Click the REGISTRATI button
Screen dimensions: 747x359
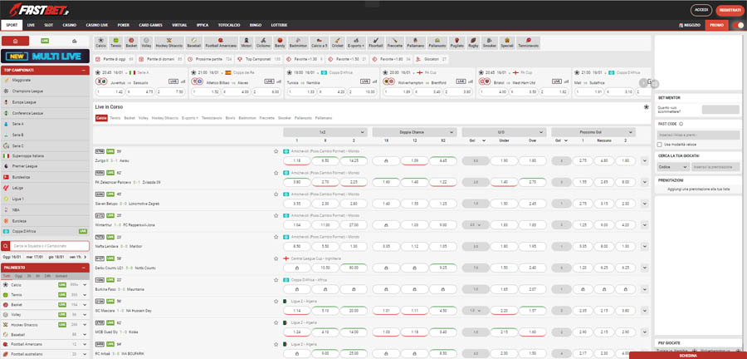(x=730, y=10)
